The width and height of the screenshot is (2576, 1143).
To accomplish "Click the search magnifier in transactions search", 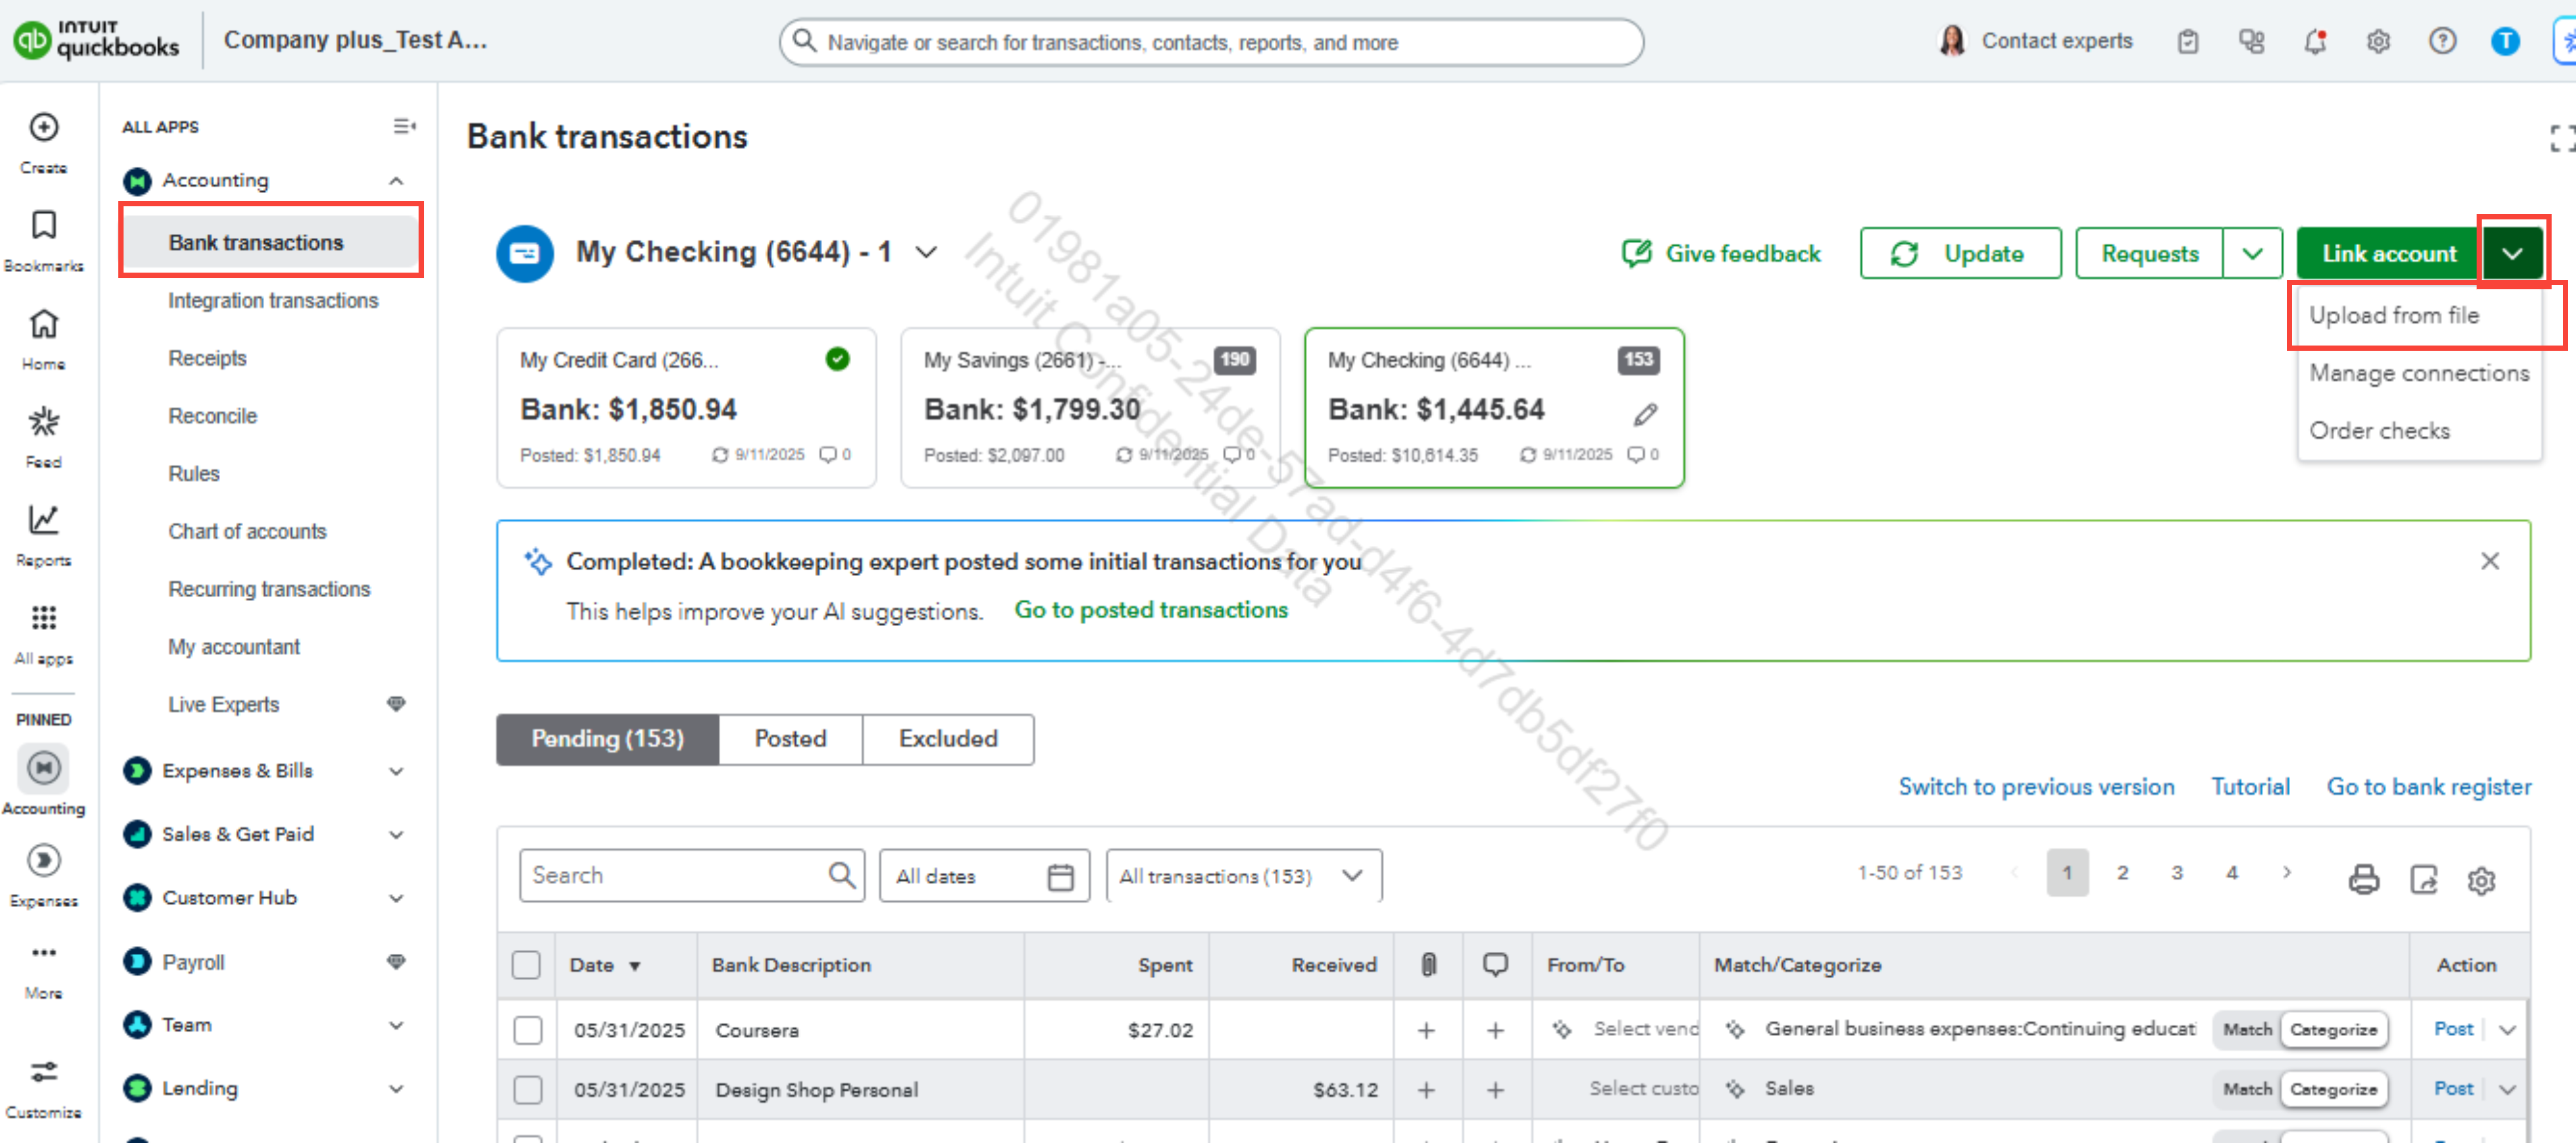I will click(842, 875).
